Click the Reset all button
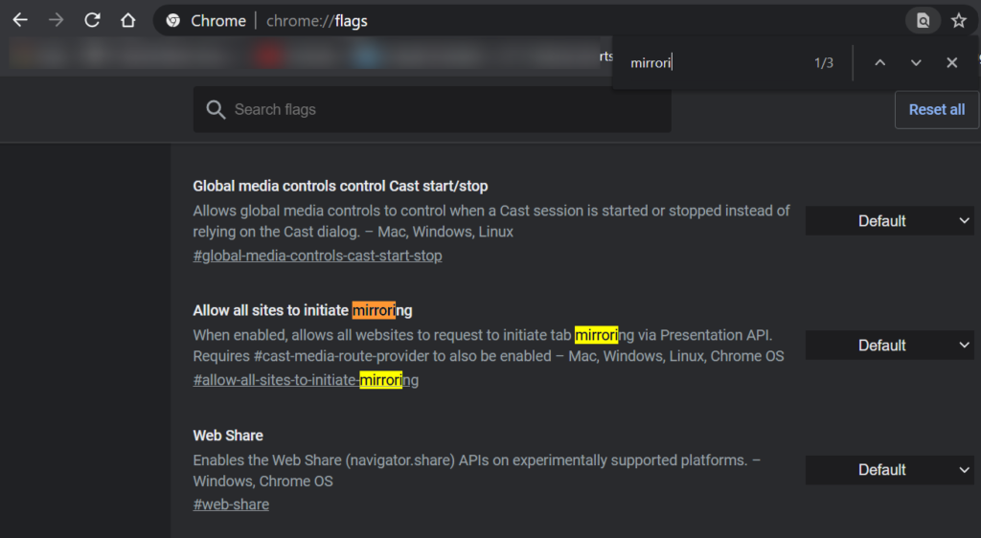 pyautogui.click(x=937, y=109)
